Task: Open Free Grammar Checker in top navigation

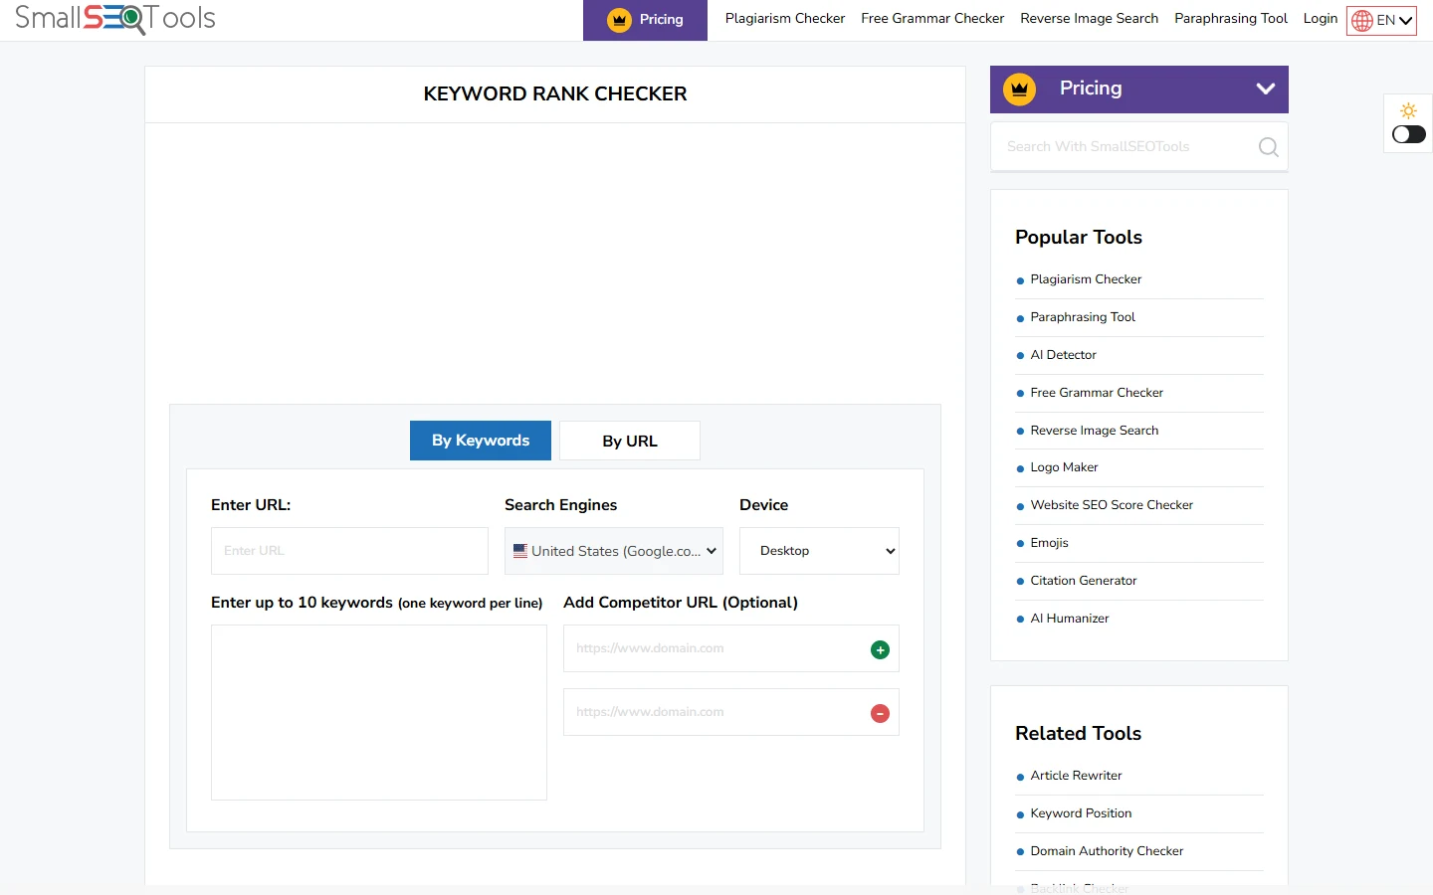Action: point(932,19)
